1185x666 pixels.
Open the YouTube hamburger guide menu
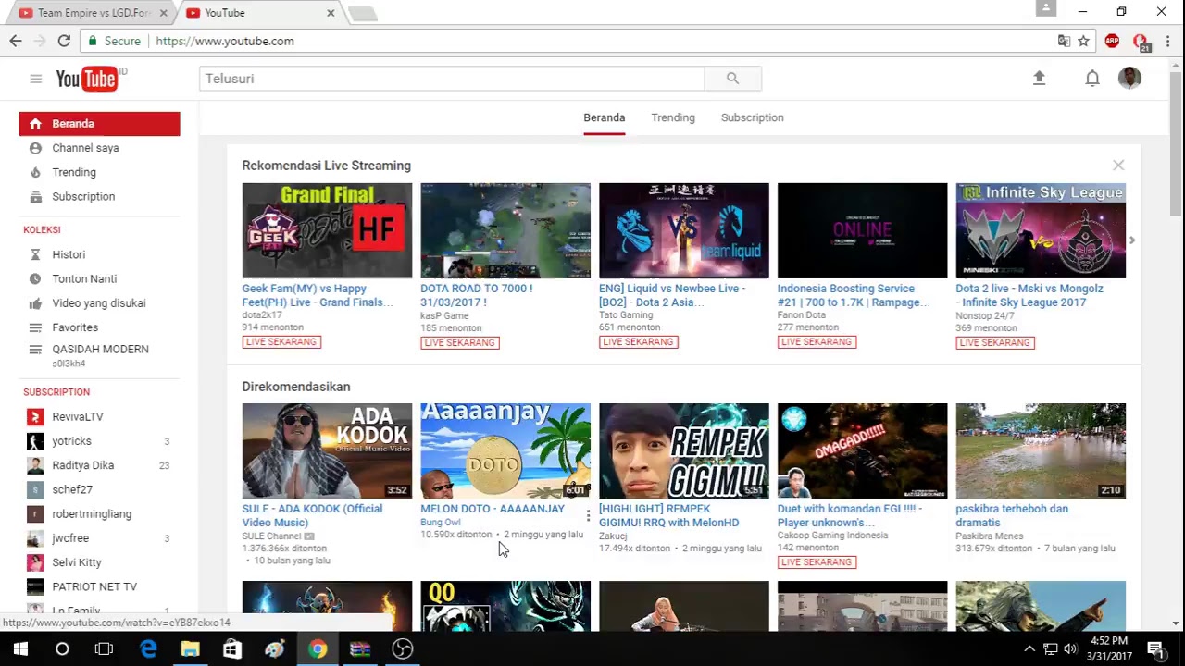click(35, 79)
